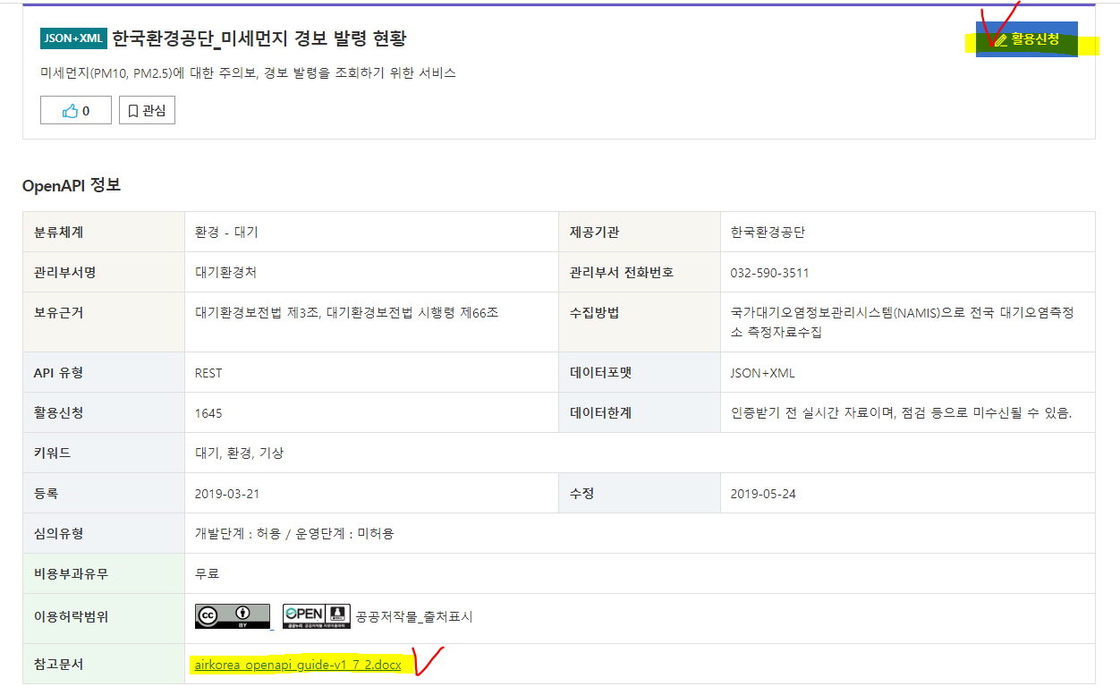The height and width of the screenshot is (695, 1120).
Task: Click the 활용신청 row header cell in table
Action: 104,413
